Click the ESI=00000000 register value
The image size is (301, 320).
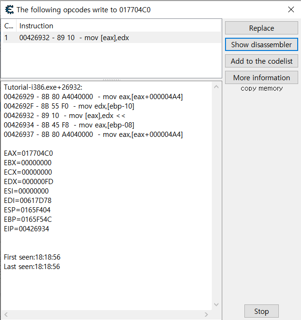click(26, 191)
